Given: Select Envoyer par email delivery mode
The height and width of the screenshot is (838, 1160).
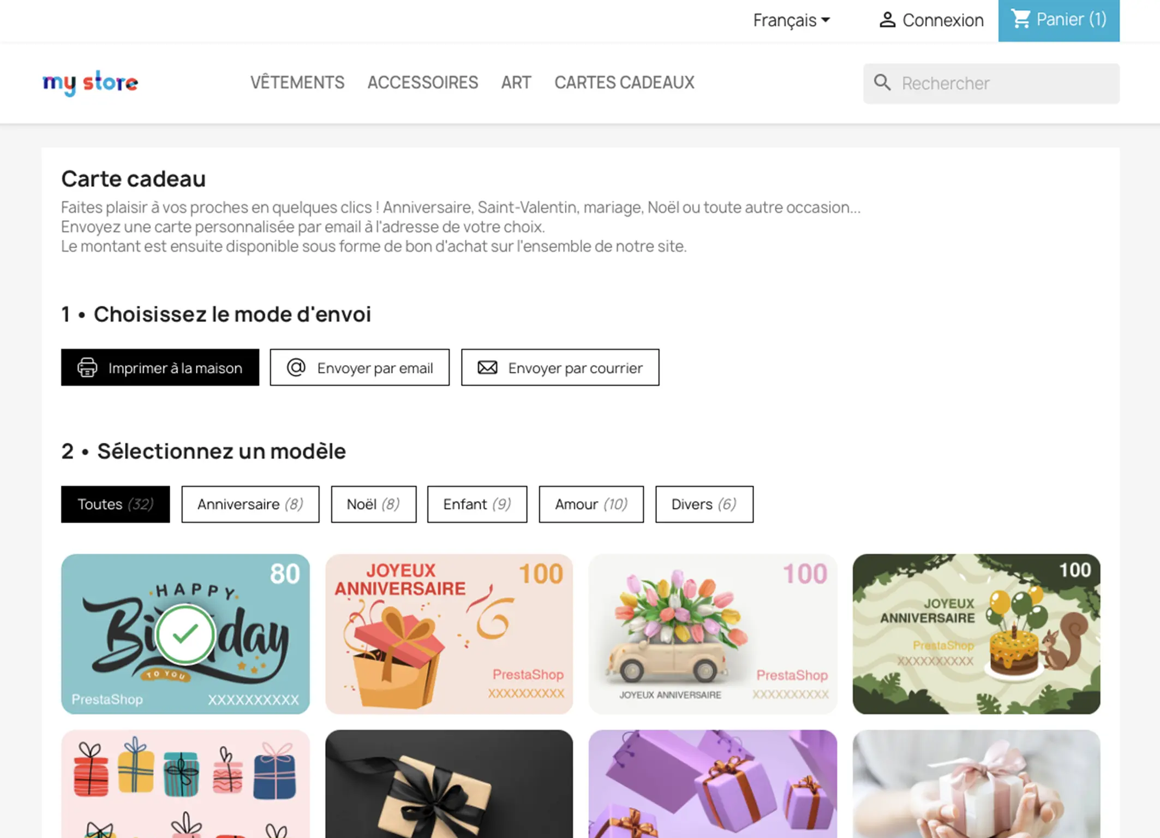Looking at the screenshot, I should [x=360, y=367].
